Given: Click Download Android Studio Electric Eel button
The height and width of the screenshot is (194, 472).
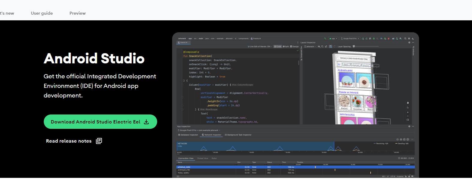Looking at the screenshot, I should coord(100,122).
